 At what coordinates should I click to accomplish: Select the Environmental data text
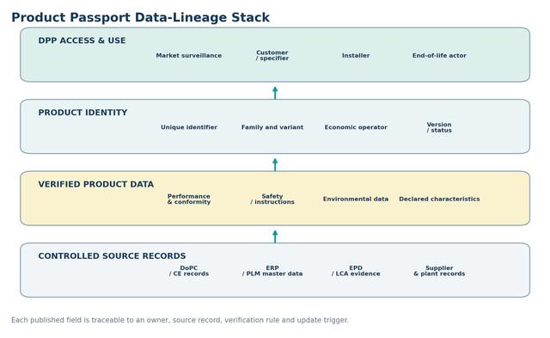(356, 199)
